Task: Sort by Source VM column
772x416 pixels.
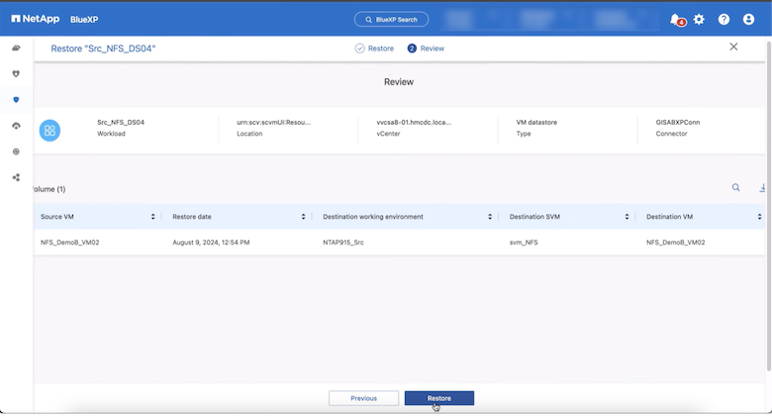Action: pos(152,216)
